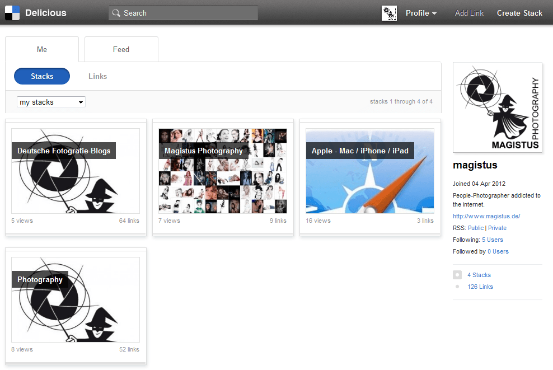Click the profile avatar icon in top bar
The width and height of the screenshot is (553, 370).
point(389,12)
